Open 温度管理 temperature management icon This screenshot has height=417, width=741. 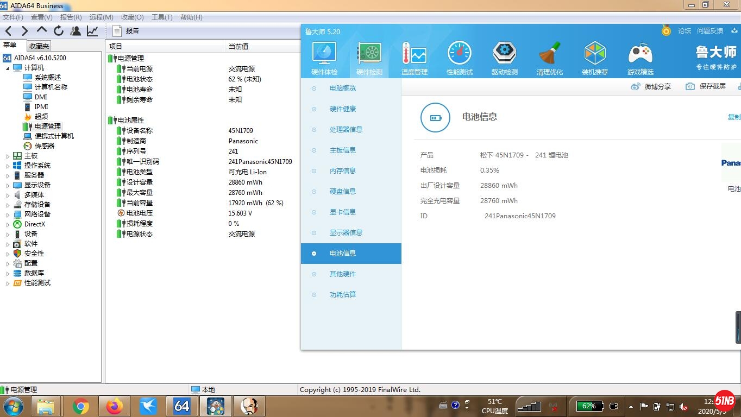click(x=414, y=54)
